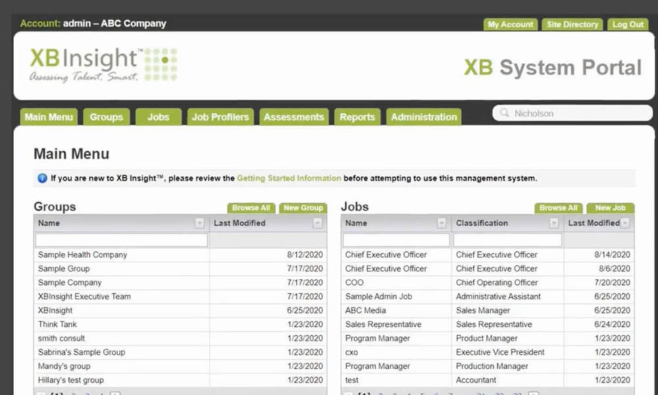
Task: Click the search magnifier icon
Action: pyautogui.click(x=505, y=113)
